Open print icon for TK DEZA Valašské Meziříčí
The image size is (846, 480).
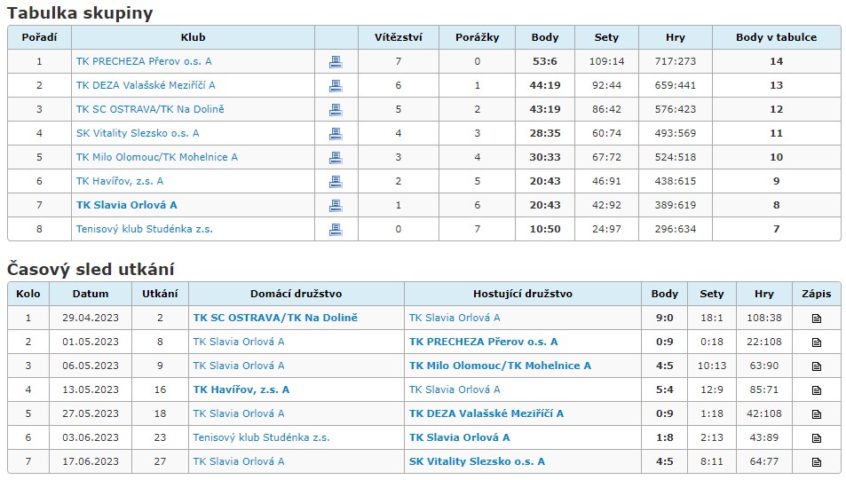(336, 86)
